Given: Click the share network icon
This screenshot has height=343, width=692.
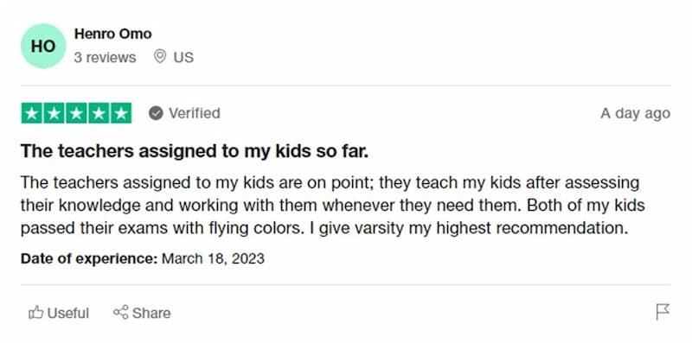Looking at the screenshot, I should tap(121, 312).
